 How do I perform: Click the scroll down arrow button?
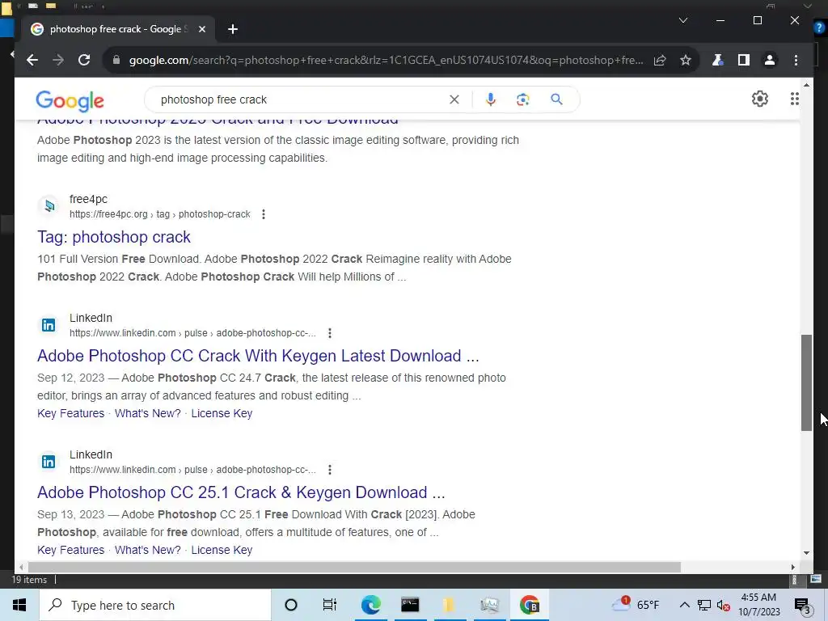806,553
